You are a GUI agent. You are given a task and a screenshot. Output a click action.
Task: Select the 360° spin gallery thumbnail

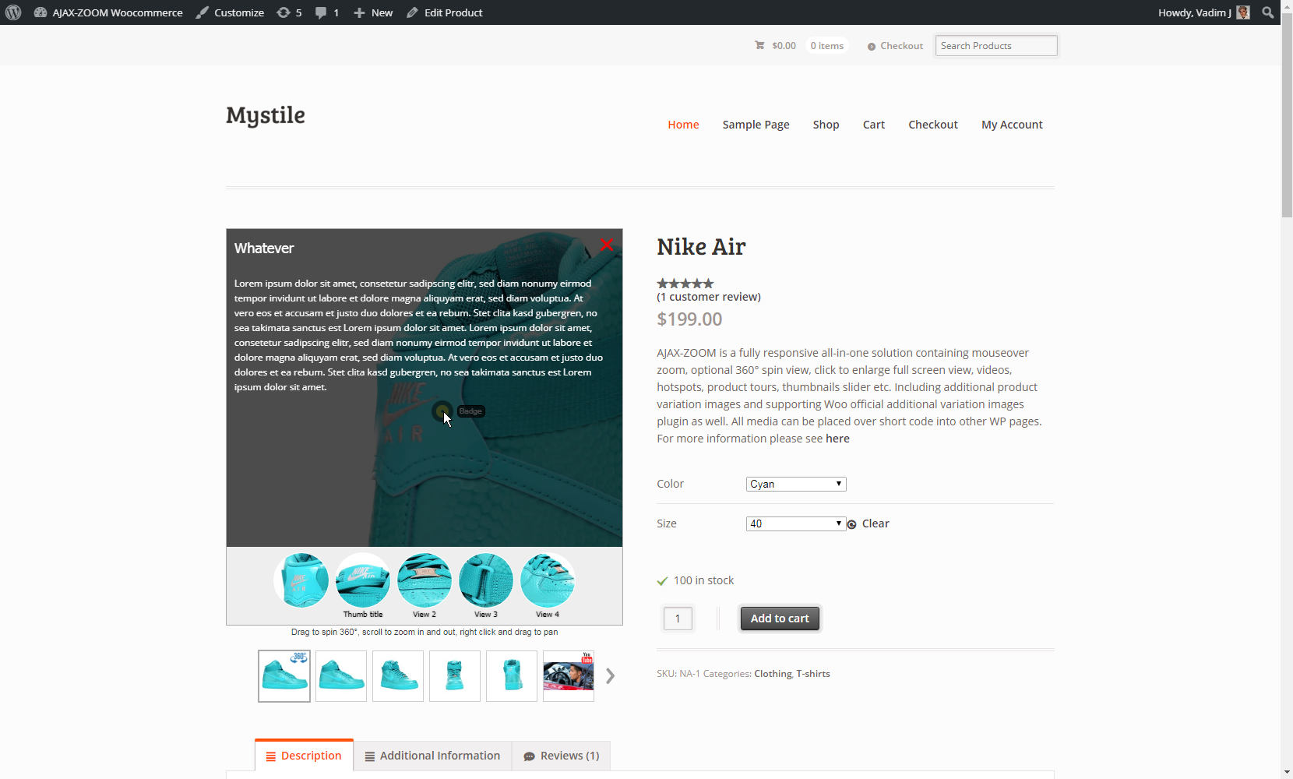coord(284,676)
